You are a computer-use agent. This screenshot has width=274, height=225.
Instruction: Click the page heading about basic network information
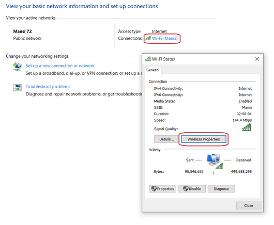pos(82,6)
